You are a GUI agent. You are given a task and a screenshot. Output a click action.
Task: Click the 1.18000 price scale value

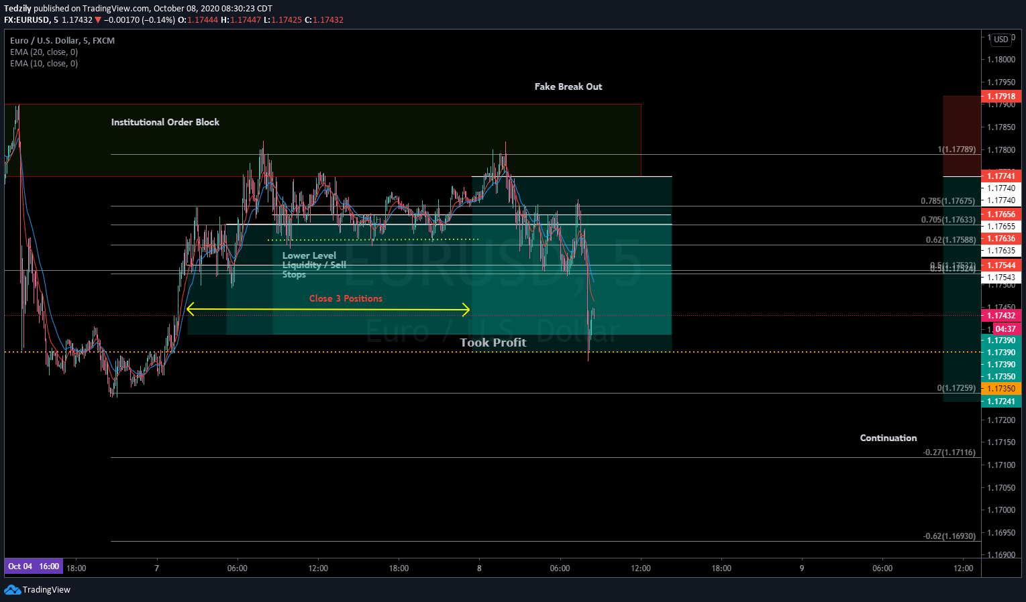[x=1001, y=60]
